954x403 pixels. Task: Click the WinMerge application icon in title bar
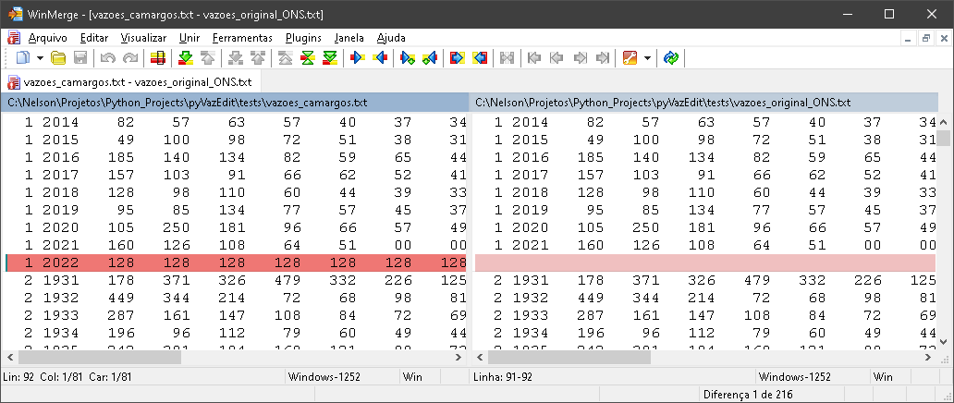click(x=15, y=13)
